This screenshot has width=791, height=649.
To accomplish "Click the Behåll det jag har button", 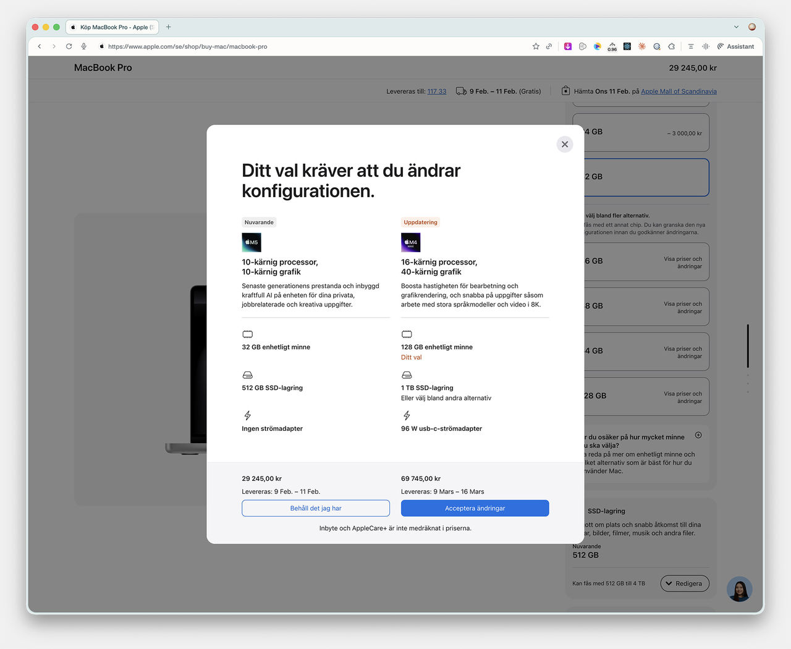I will pos(315,508).
